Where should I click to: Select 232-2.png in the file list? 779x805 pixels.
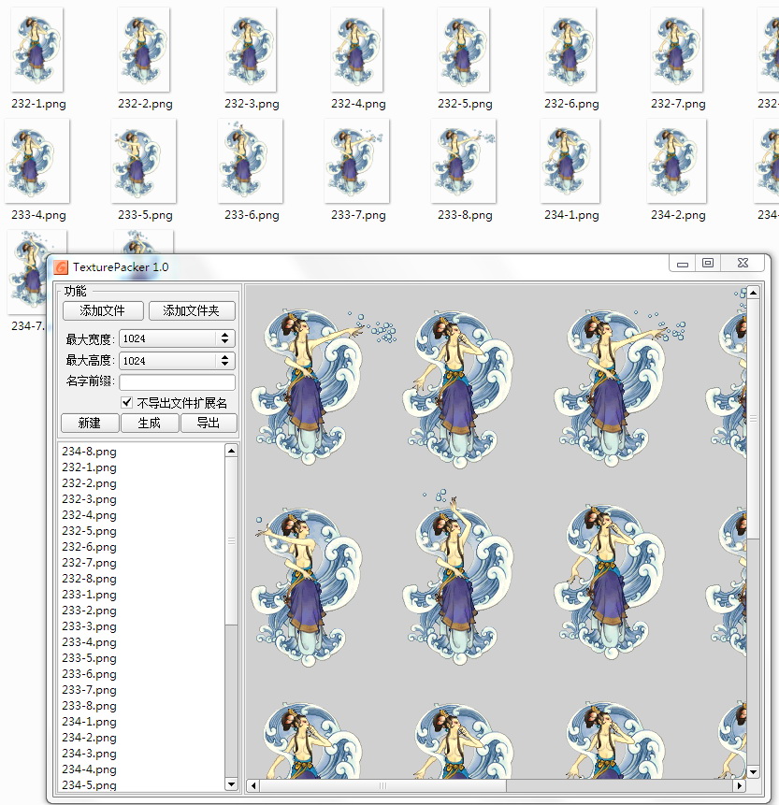click(90, 483)
